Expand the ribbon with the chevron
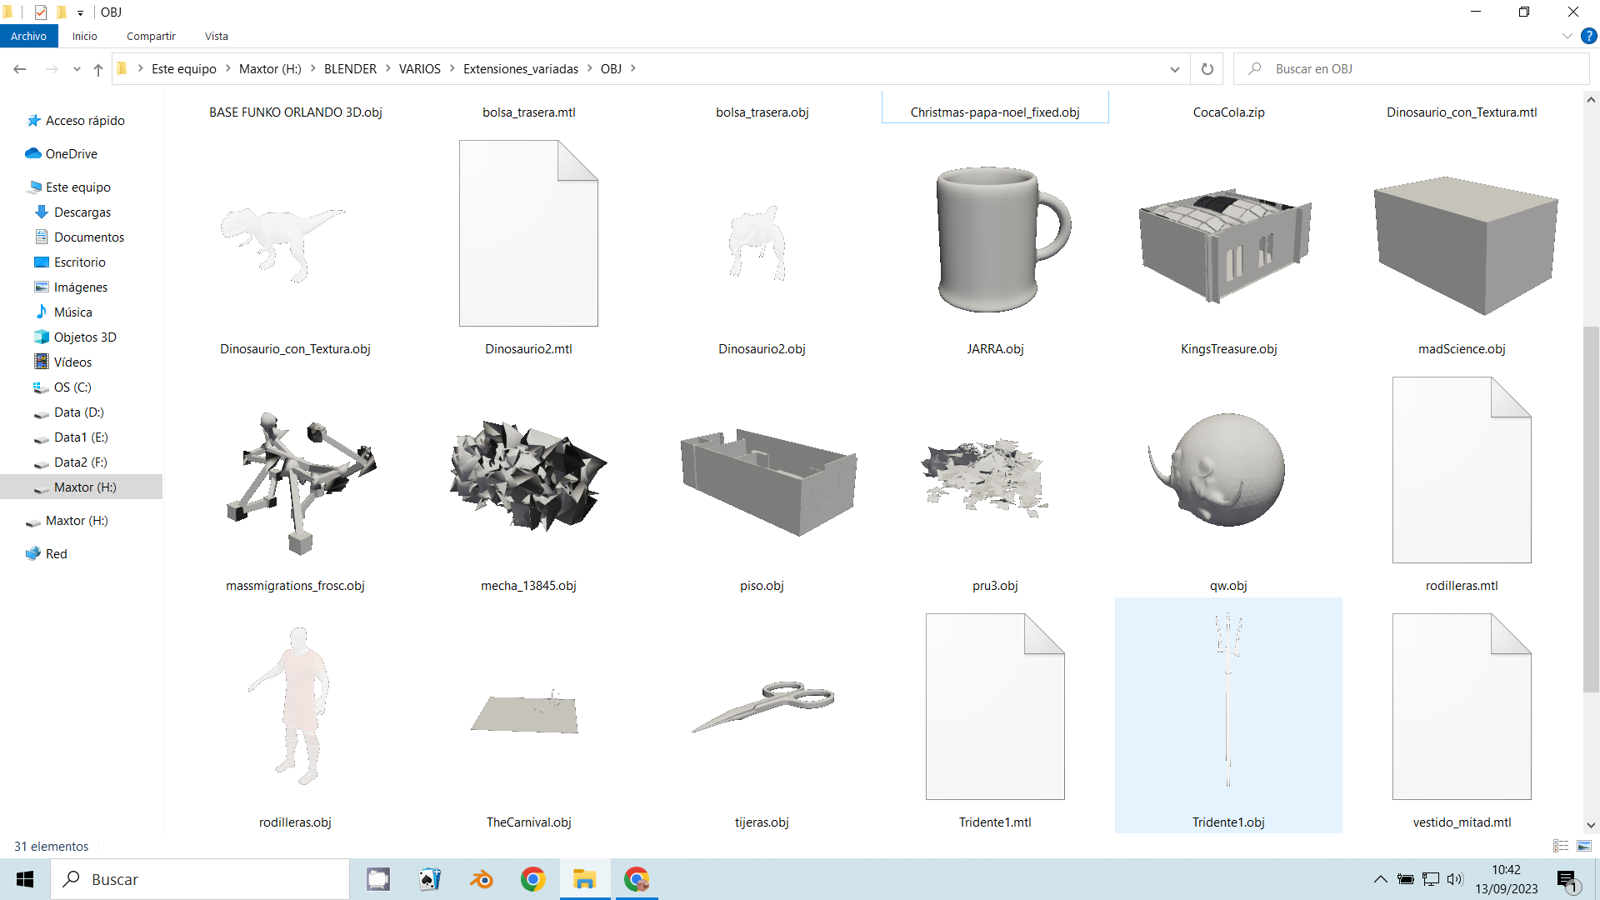The width and height of the screenshot is (1600, 900). coord(1567,36)
